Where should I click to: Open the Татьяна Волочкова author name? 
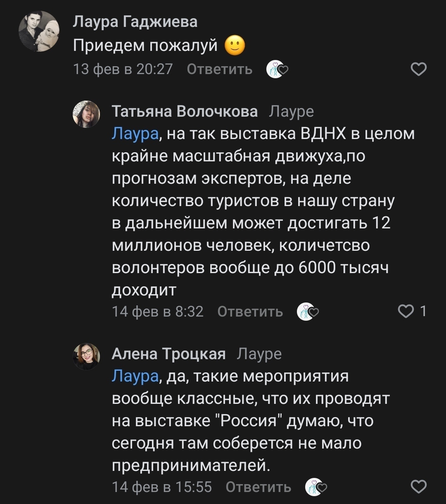coord(185,111)
